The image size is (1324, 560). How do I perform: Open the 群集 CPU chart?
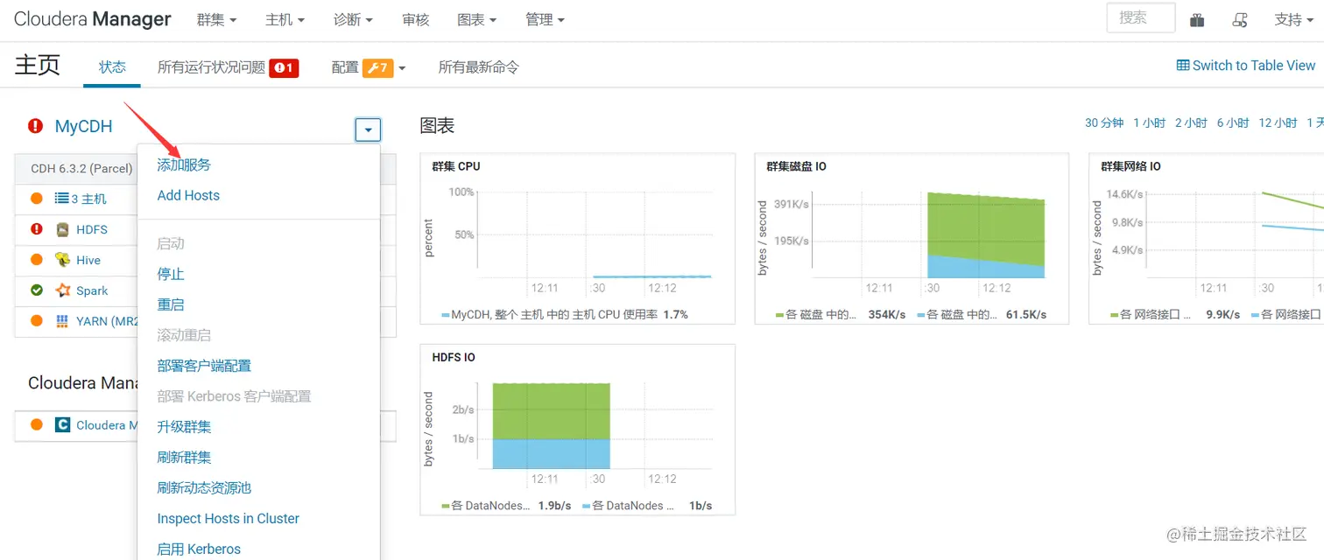click(578, 239)
